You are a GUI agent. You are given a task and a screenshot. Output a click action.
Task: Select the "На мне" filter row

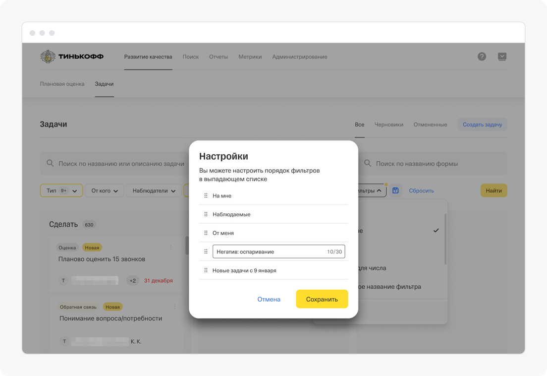tap(273, 195)
